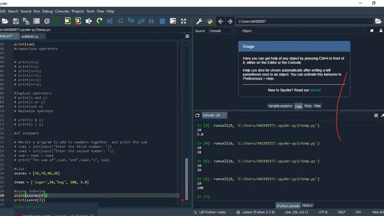The image size is (384, 216).
Task: Switch to the Files tab
Action: (x=317, y=106)
